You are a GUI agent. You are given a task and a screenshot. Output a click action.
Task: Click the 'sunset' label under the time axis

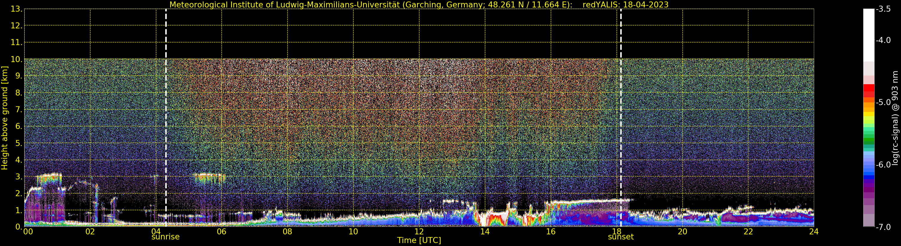pos(621,237)
